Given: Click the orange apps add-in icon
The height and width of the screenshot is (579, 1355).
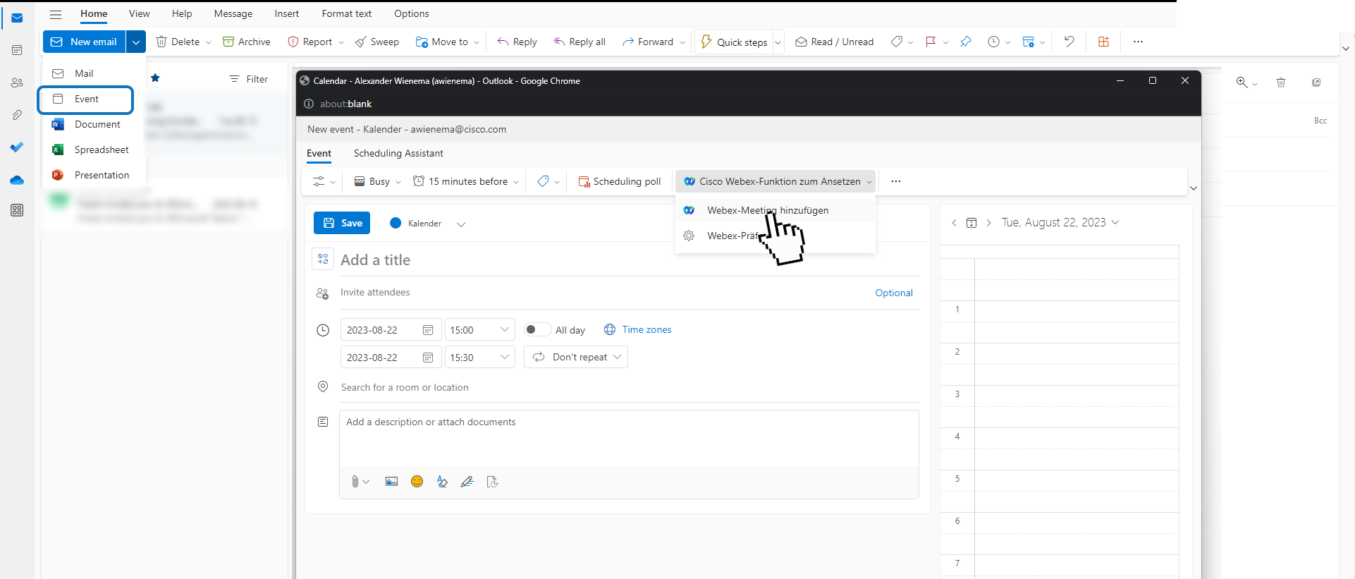Looking at the screenshot, I should tap(1104, 42).
